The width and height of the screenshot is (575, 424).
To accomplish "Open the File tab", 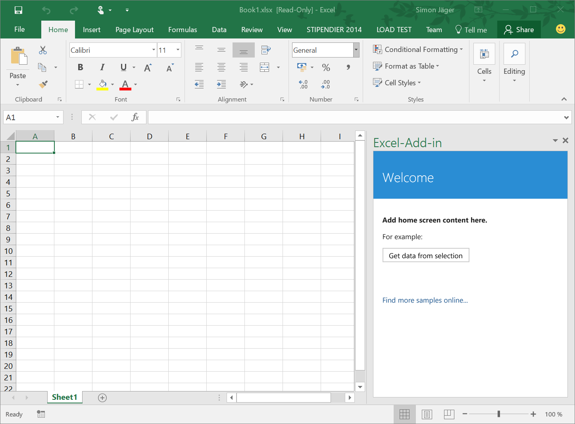I will tap(19, 29).
